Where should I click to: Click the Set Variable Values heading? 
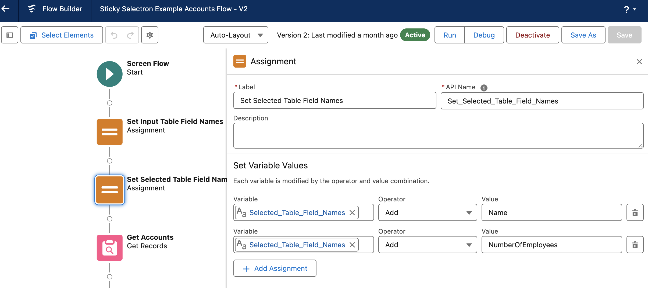pyautogui.click(x=270, y=165)
